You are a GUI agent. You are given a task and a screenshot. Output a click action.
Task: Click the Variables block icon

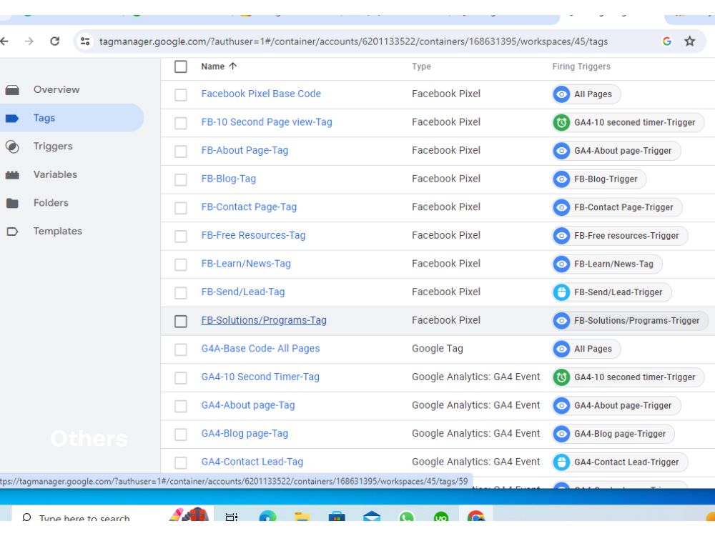pos(12,175)
